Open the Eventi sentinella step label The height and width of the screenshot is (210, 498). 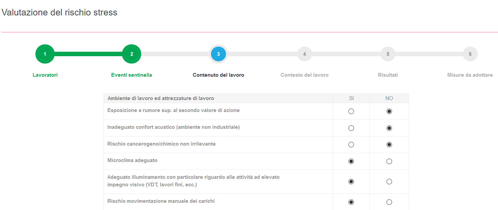[x=132, y=75]
